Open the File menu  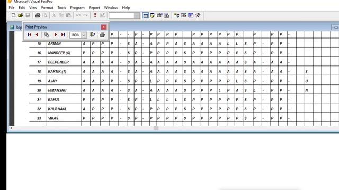(x=12, y=8)
